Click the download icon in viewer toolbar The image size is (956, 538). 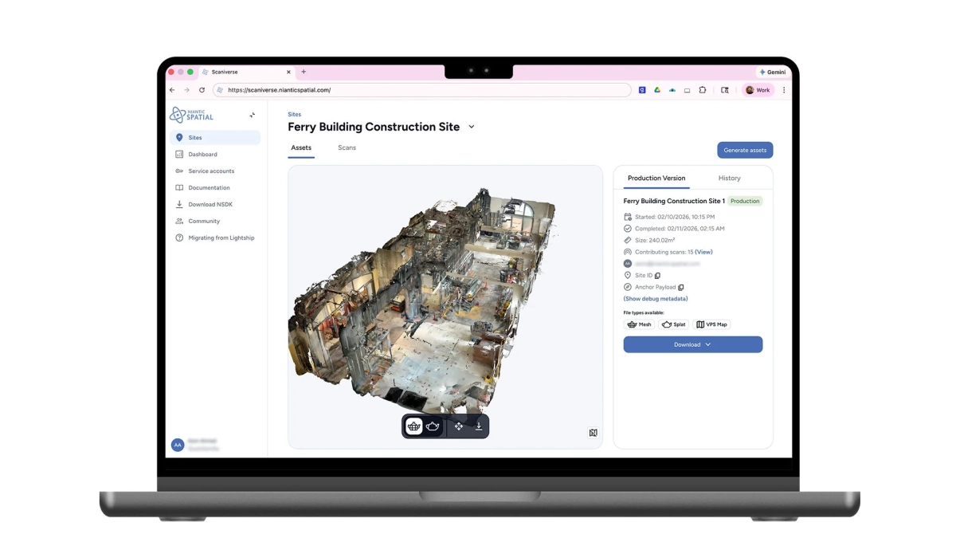pyautogui.click(x=479, y=426)
